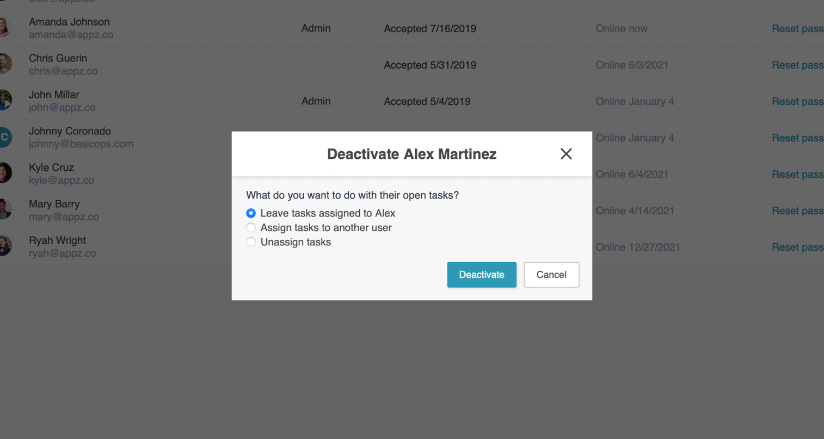
Task: Click Ryah Wright's profile avatar
Action: pyautogui.click(x=4, y=246)
